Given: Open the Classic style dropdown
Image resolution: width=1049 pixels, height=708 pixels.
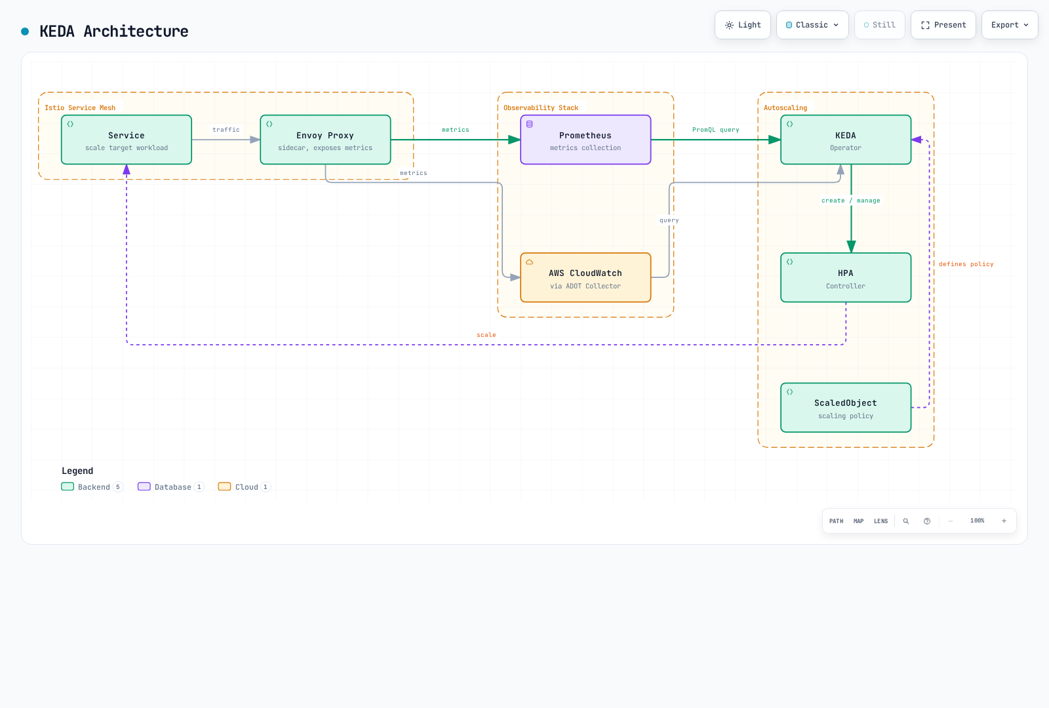Looking at the screenshot, I should (812, 25).
